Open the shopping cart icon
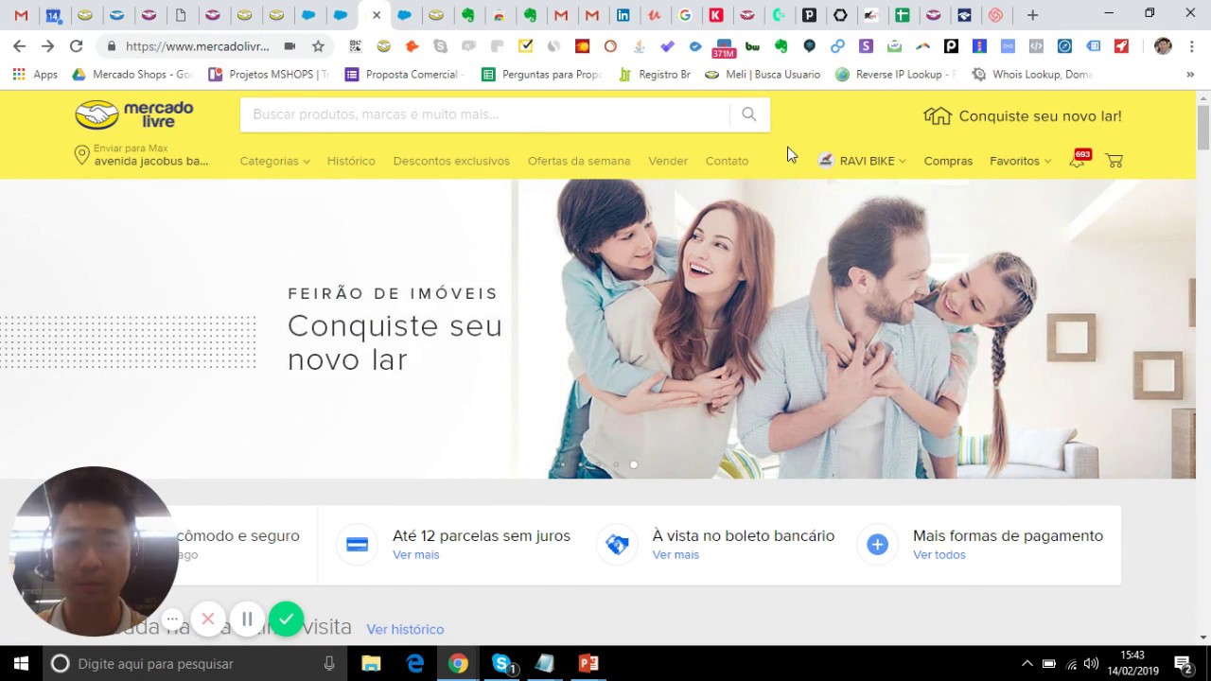The width and height of the screenshot is (1211, 681). tap(1114, 161)
